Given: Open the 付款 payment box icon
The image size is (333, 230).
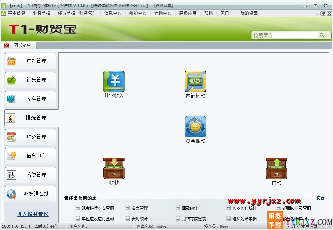Looking at the screenshot, I should click(276, 168).
